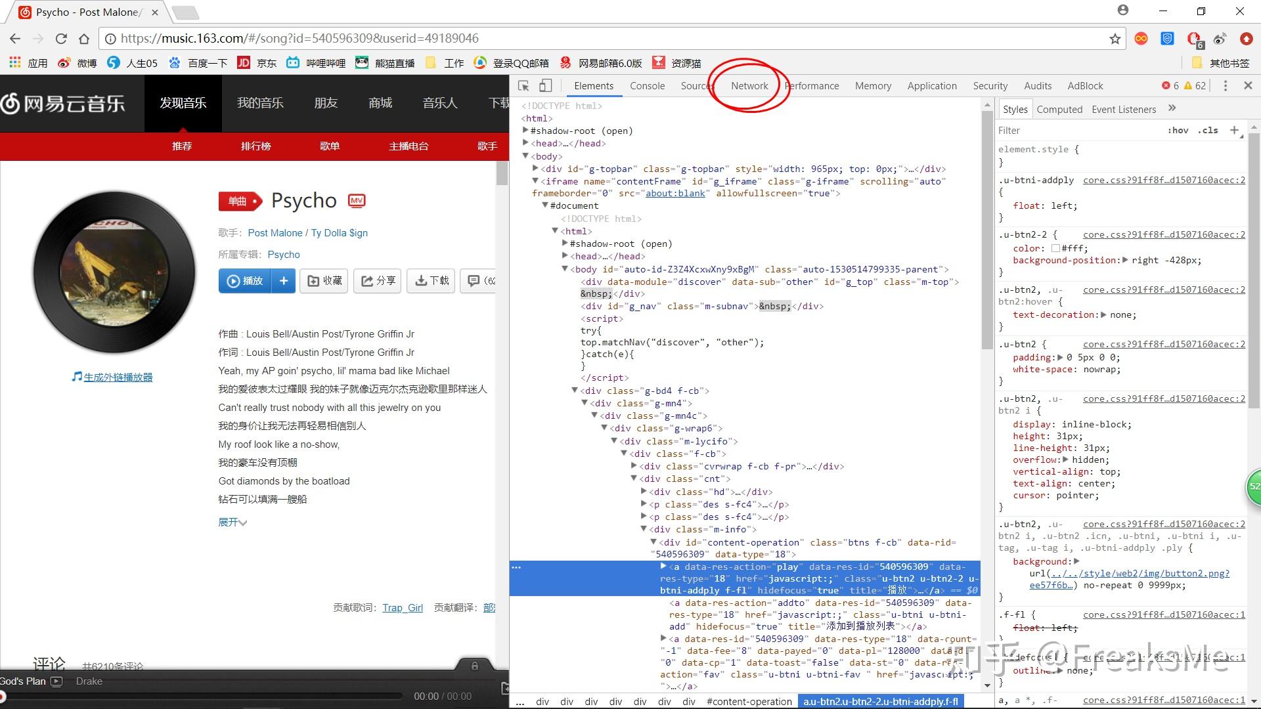
Task: Activate DevTools inspect element picker icon
Action: [x=523, y=86]
